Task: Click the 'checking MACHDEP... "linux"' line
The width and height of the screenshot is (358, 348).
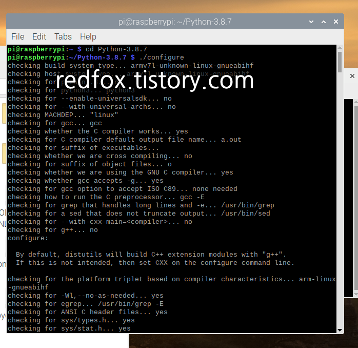Action: point(63,114)
